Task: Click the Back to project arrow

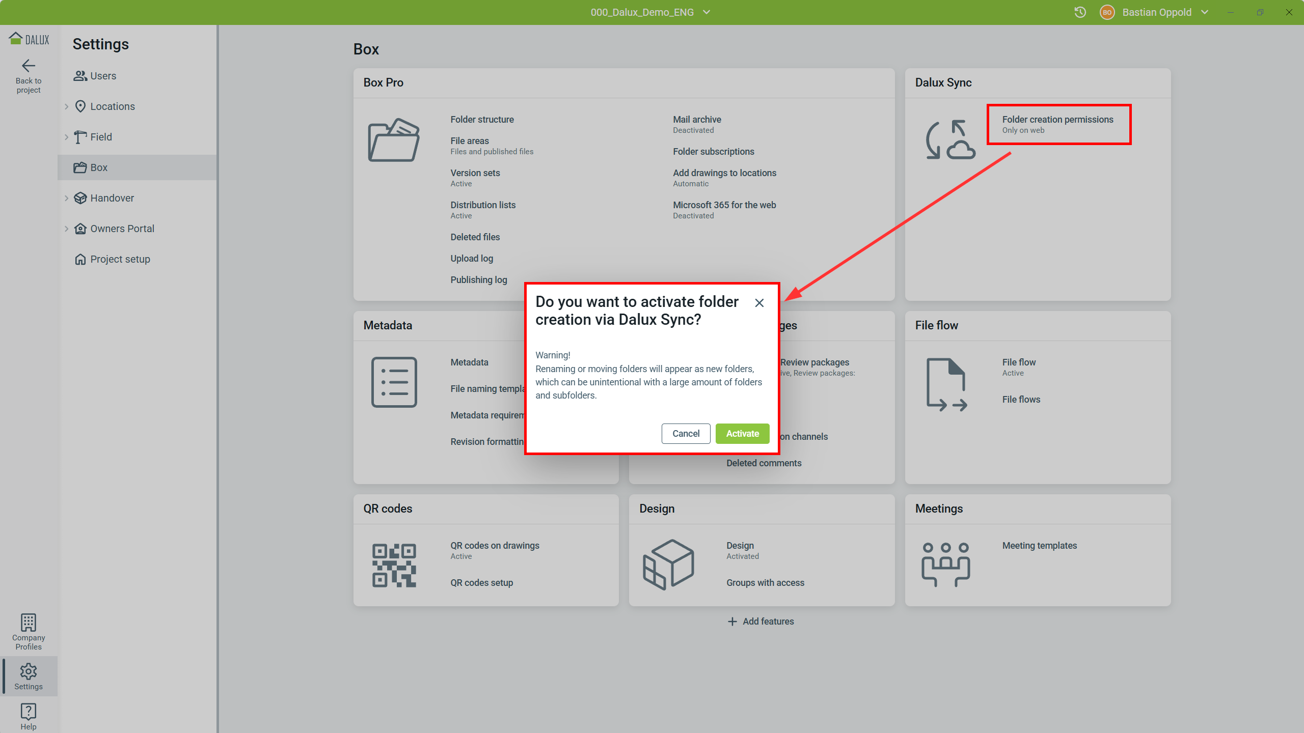Action: point(29,65)
